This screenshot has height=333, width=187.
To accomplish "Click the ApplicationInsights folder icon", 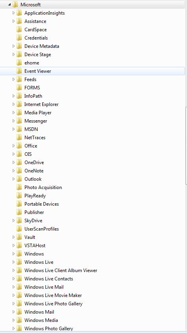I will tap(19, 13).
